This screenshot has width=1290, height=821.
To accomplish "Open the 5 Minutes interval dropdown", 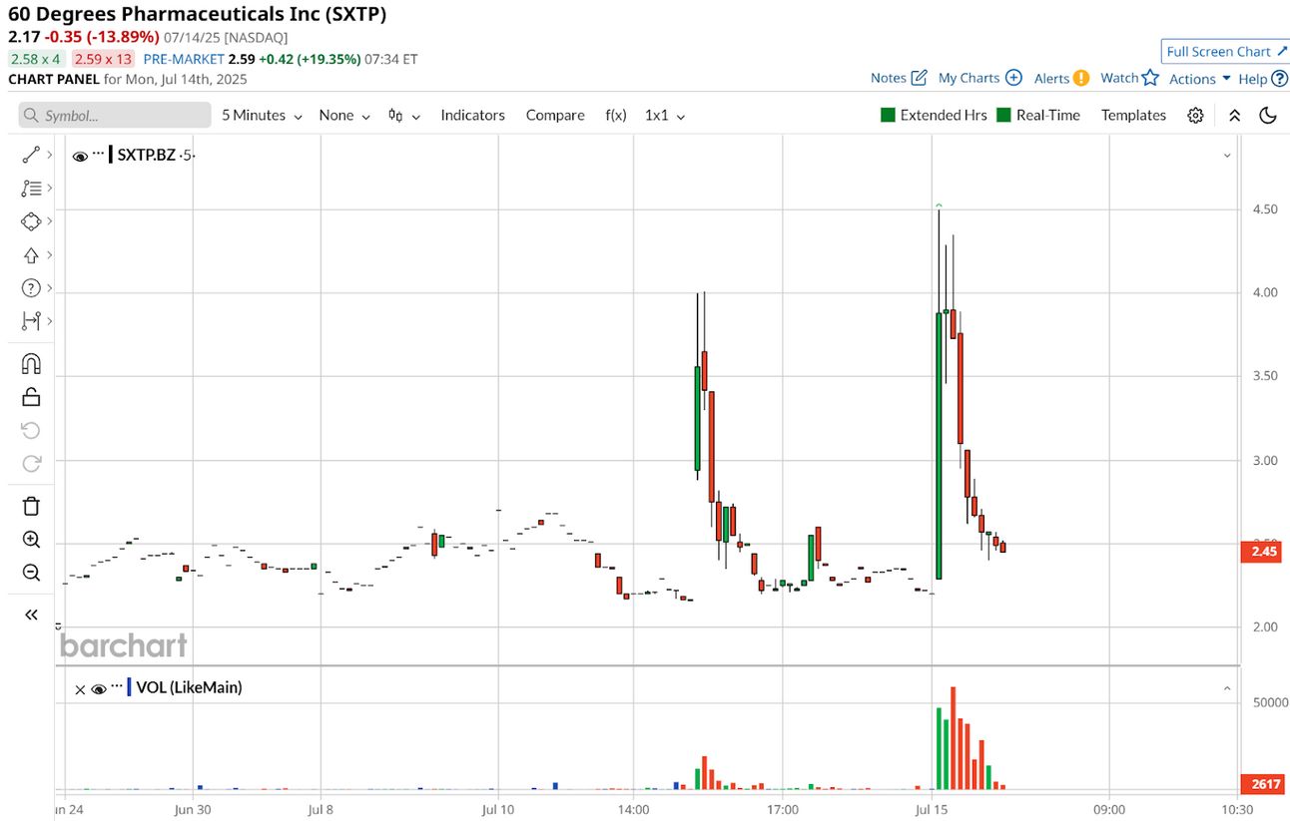I will [262, 116].
